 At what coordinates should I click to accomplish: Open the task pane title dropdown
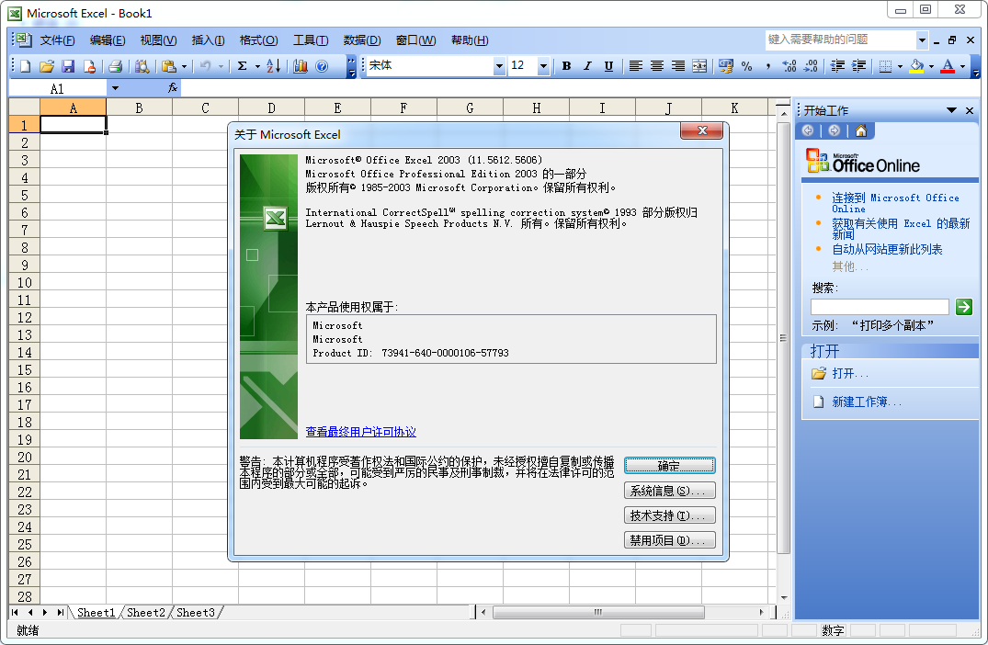tap(951, 110)
